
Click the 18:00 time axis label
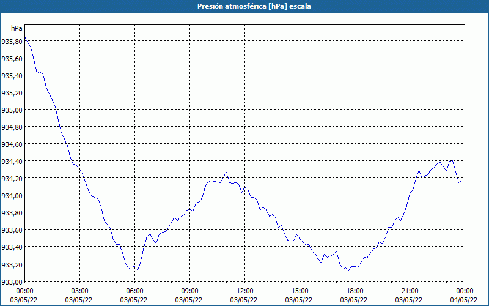click(x=355, y=291)
